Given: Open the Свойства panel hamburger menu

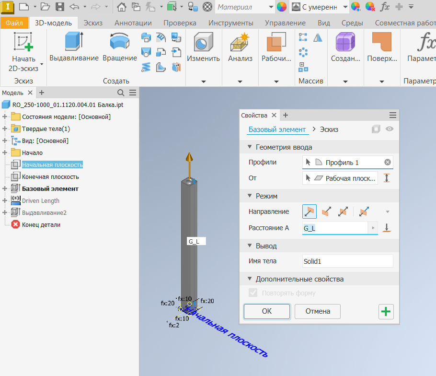Looking at the screenshot, I should 392,115.
